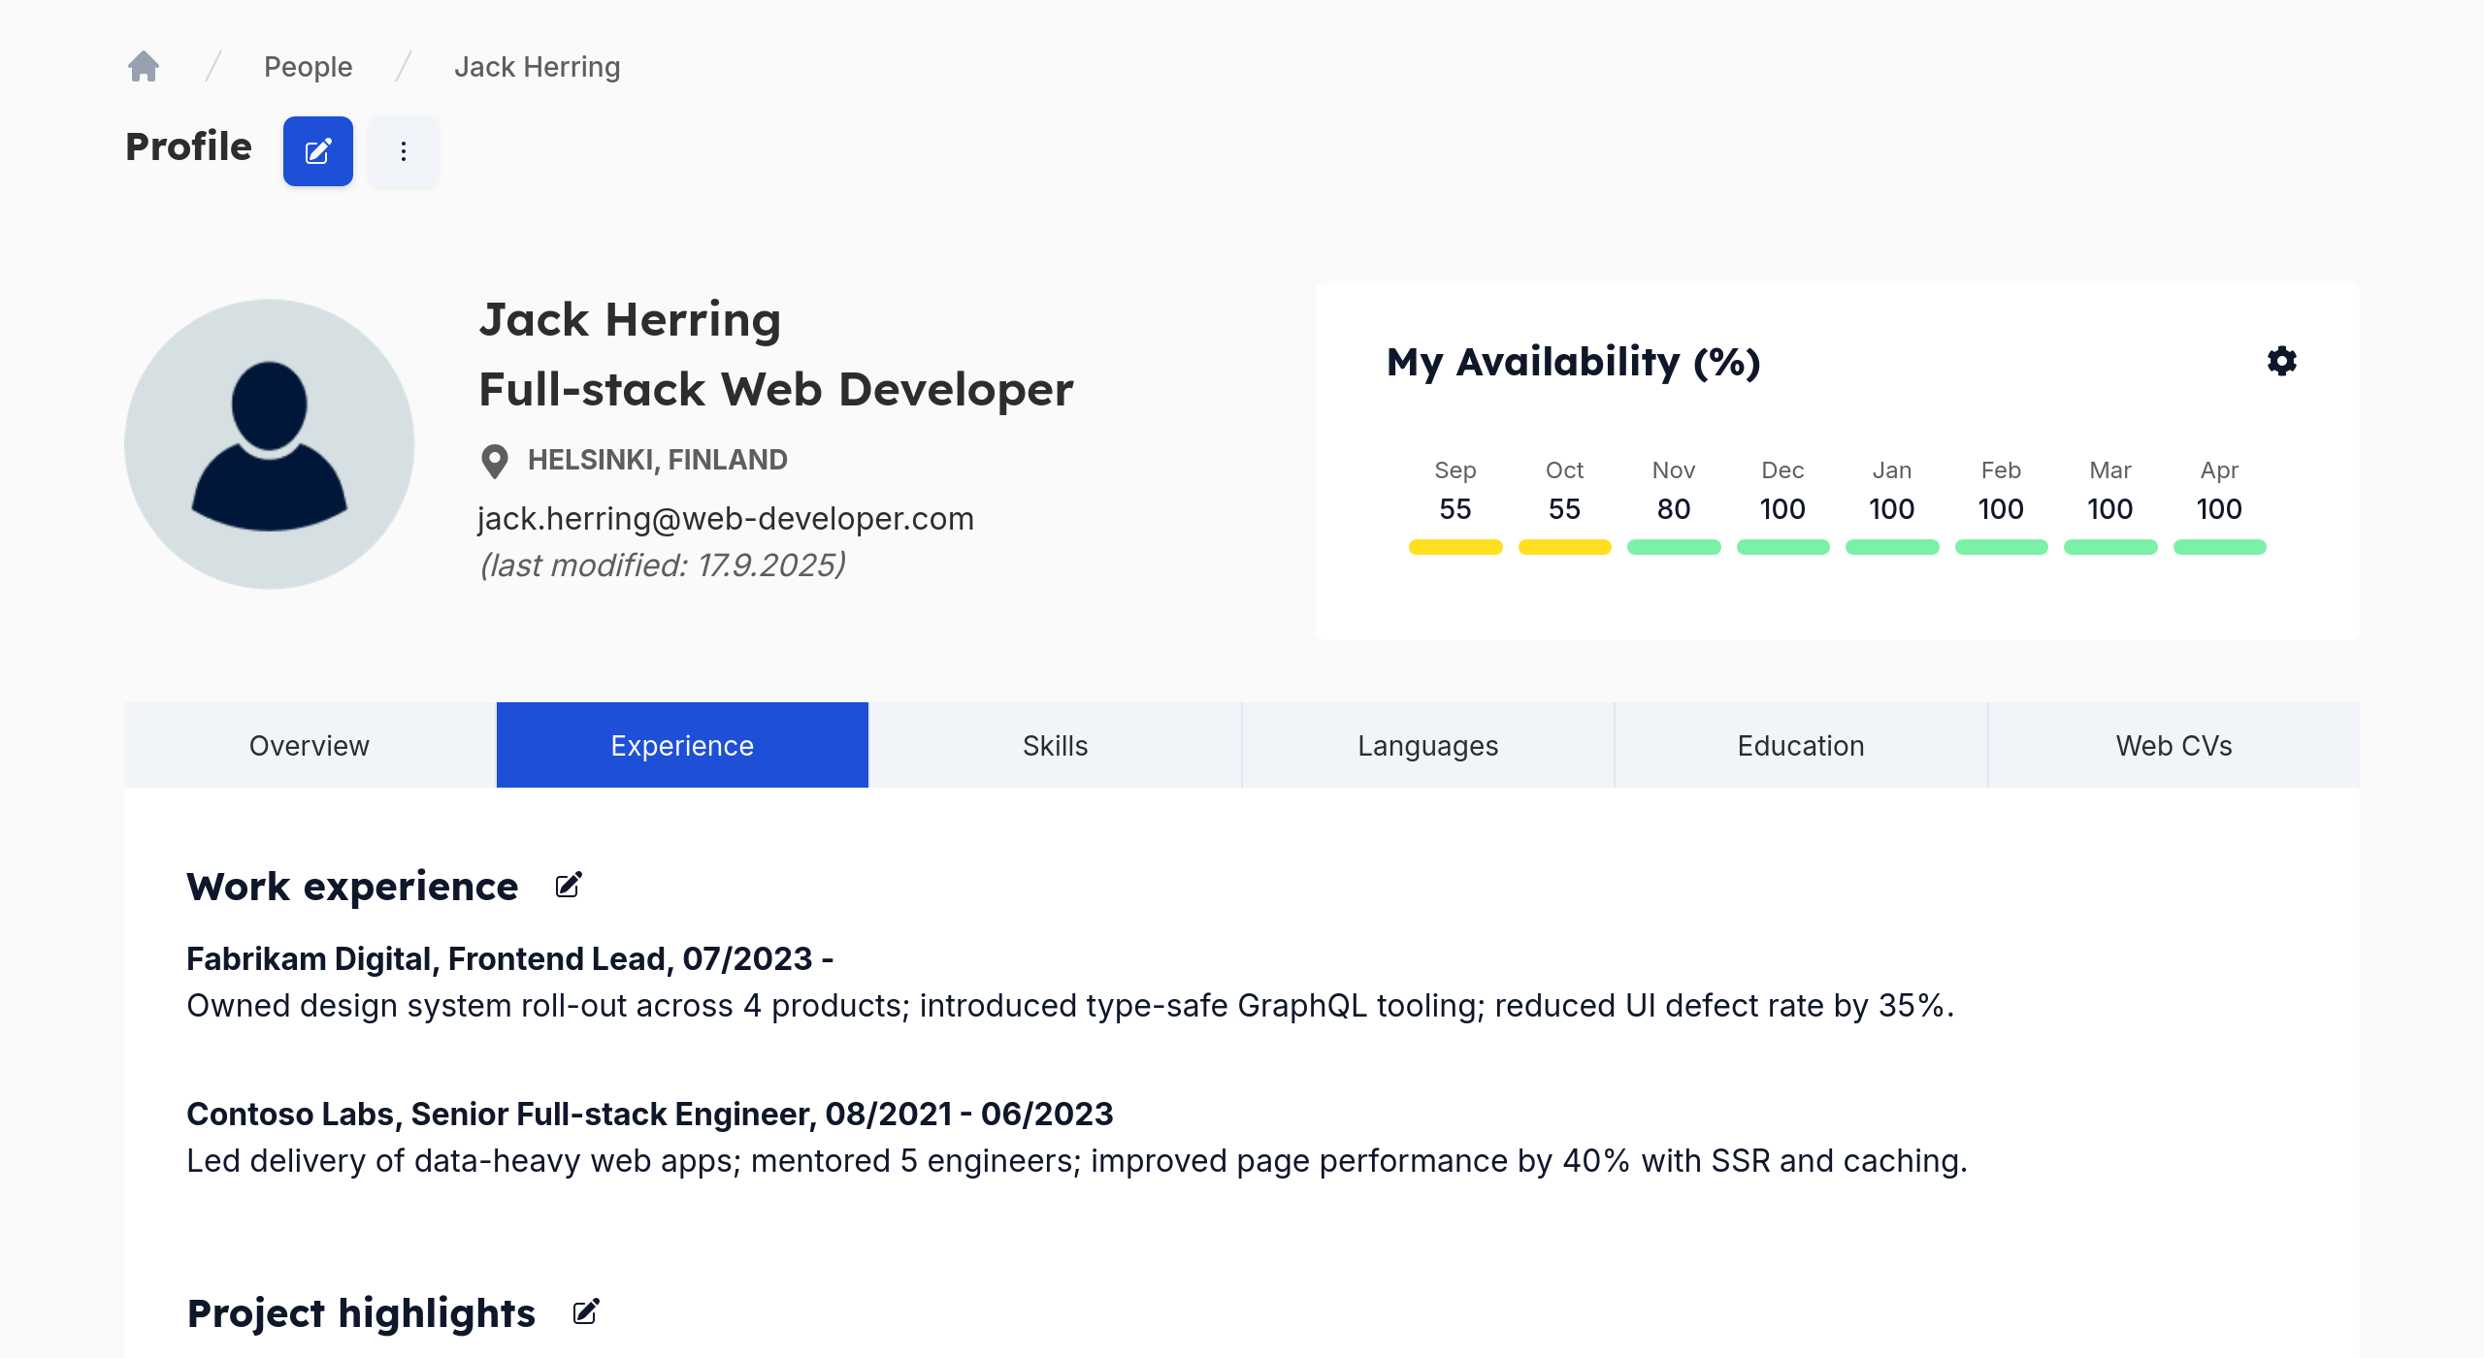The width and height of the screenshot is (2484, 1358).
Task: Click the green Nov availability bar
Action: coord(1673,547)
